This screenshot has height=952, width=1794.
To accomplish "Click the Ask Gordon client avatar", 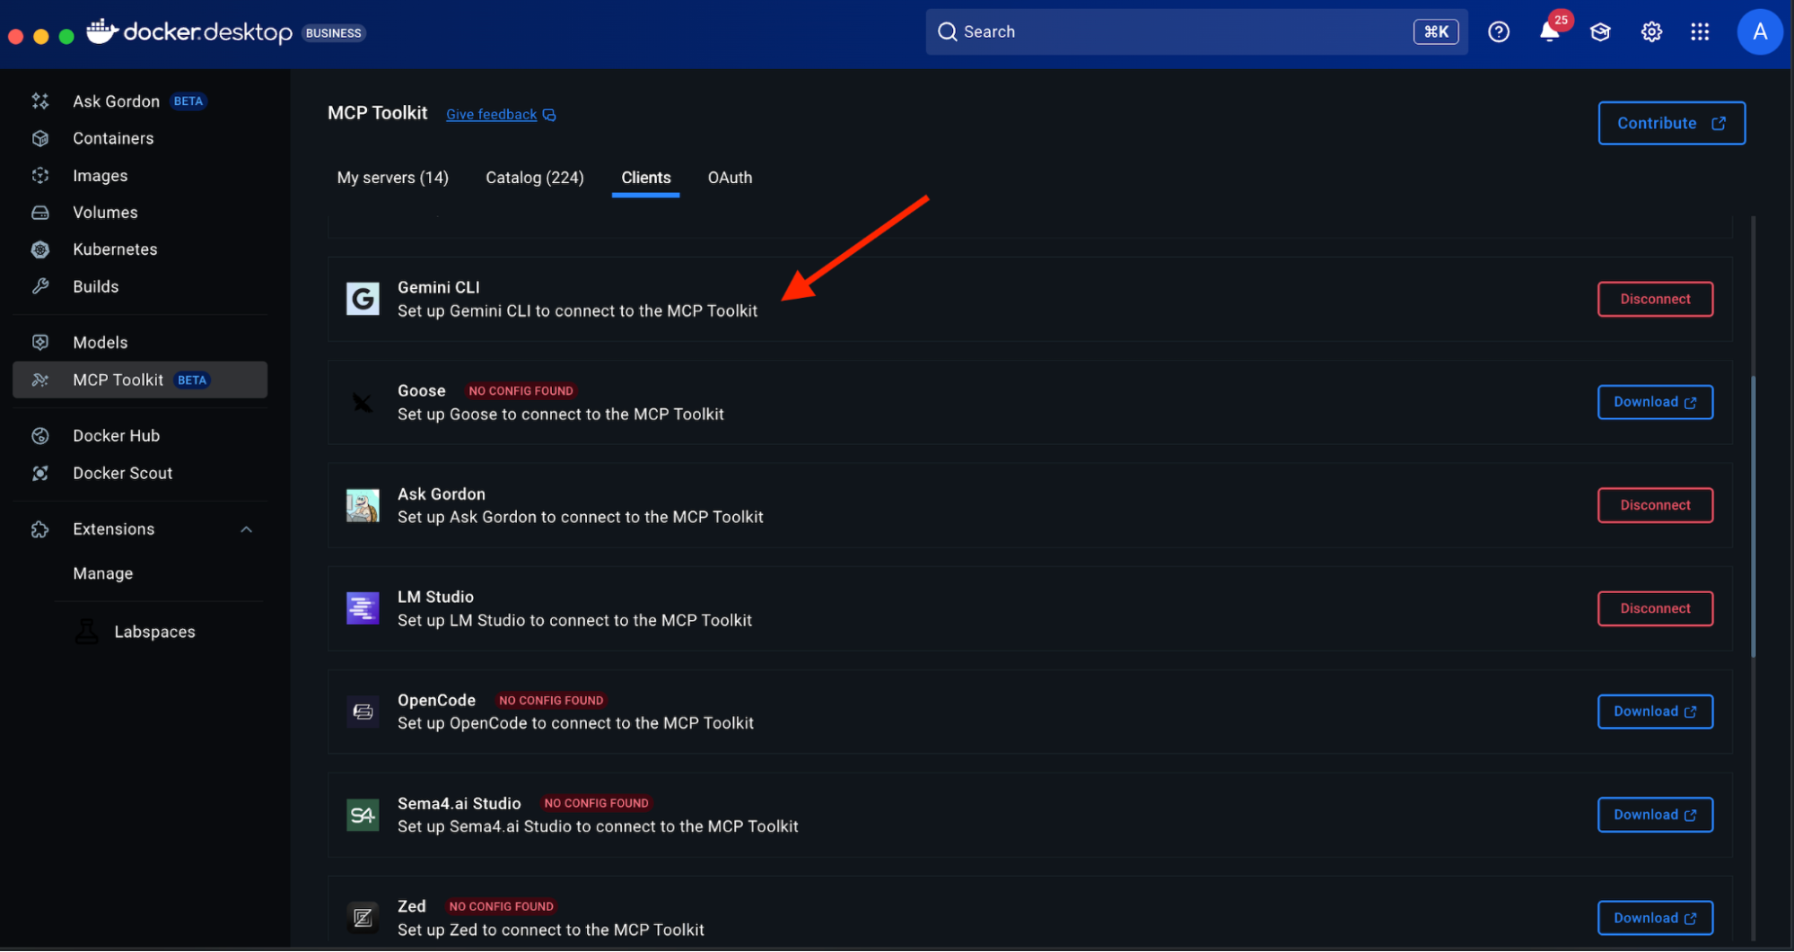I will (x=363, y=505).
